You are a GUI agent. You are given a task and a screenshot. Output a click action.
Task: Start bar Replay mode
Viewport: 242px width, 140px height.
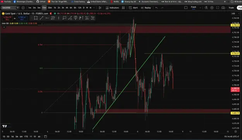tap(146, 8)
